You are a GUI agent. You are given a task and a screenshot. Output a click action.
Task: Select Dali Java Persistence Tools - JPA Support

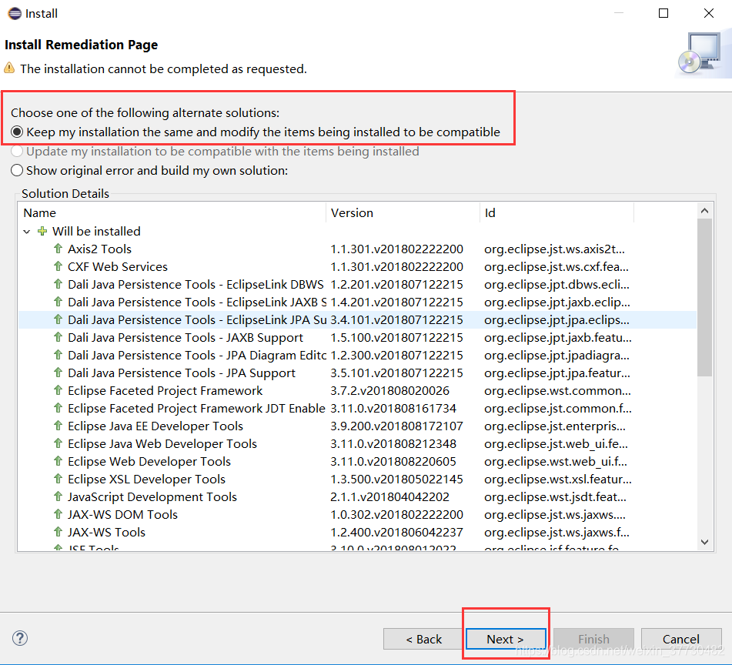357,373
